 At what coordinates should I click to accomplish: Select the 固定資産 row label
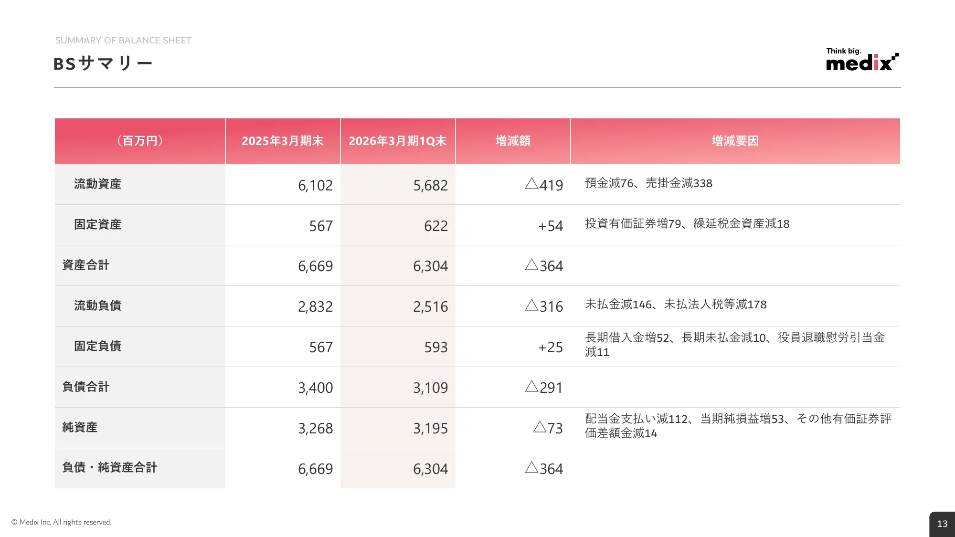click(x=97, y=225)
